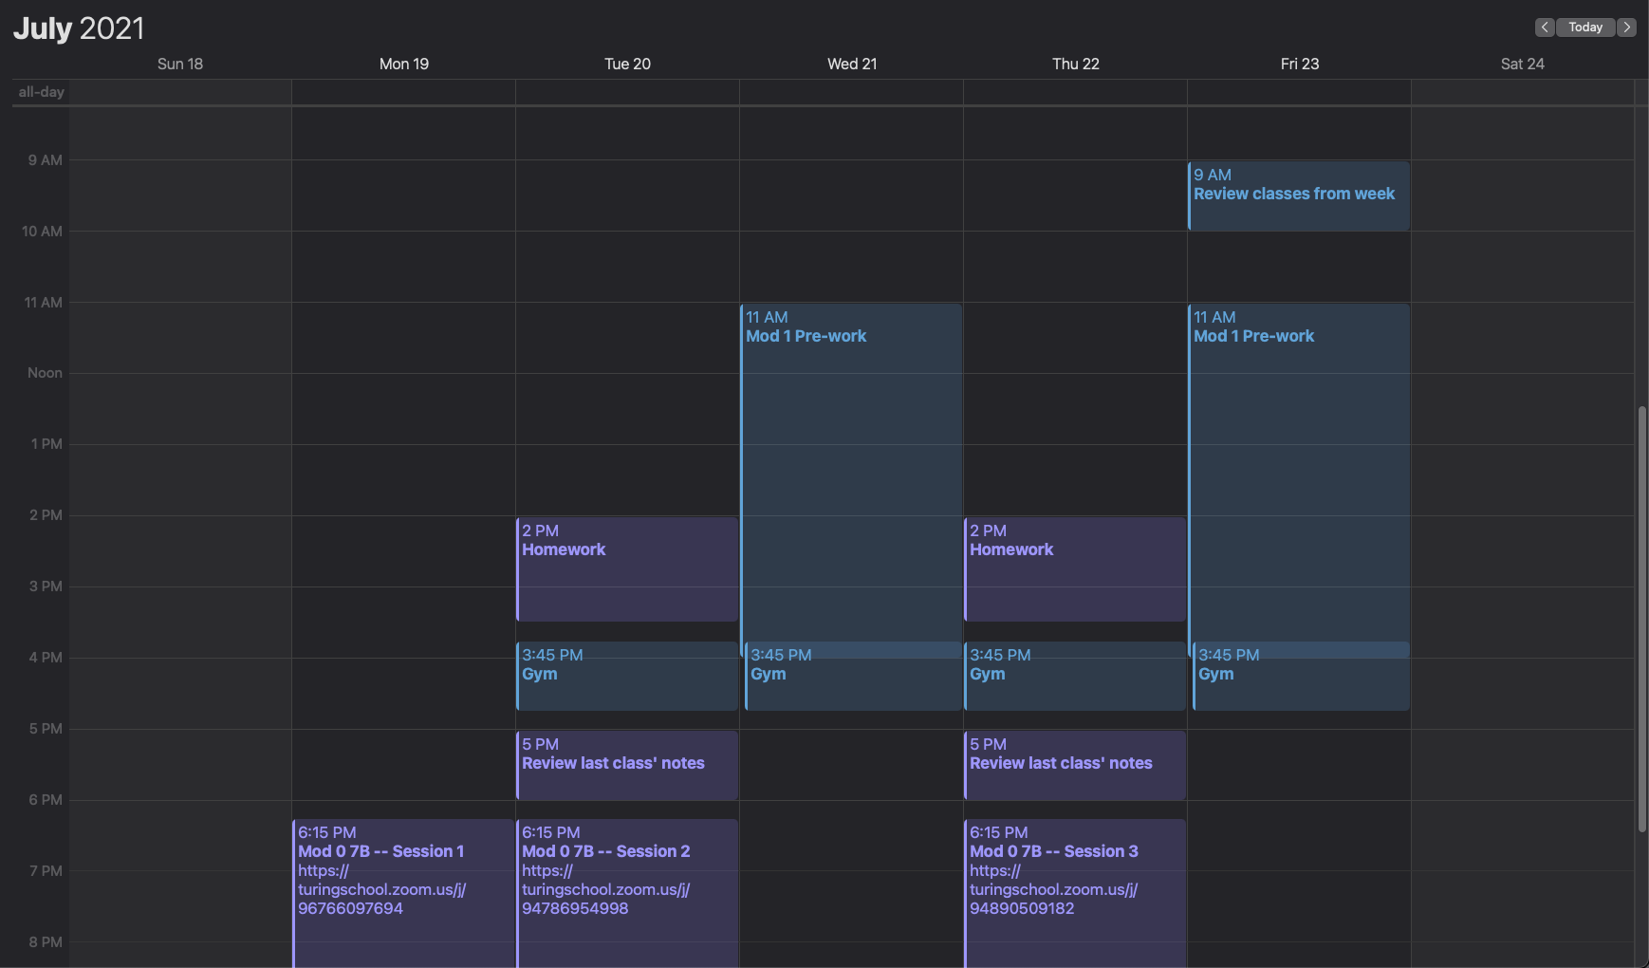Screen dimensions: 1649x968
Task: Open Mod 0 7B Session 2 event on Tuesday
Action: [627, 893]
